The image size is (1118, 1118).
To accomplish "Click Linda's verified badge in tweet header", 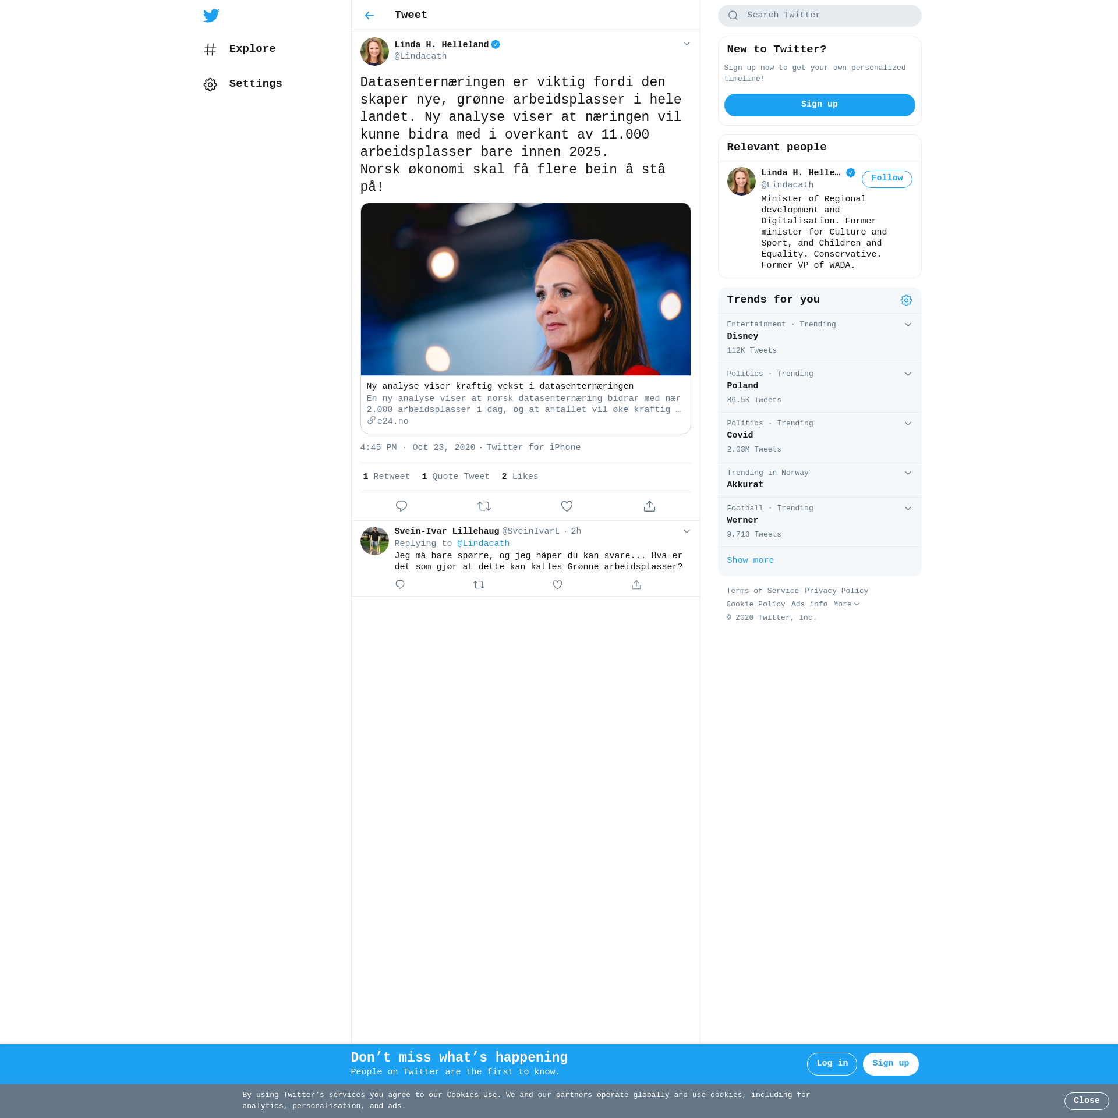I will 496,44.
